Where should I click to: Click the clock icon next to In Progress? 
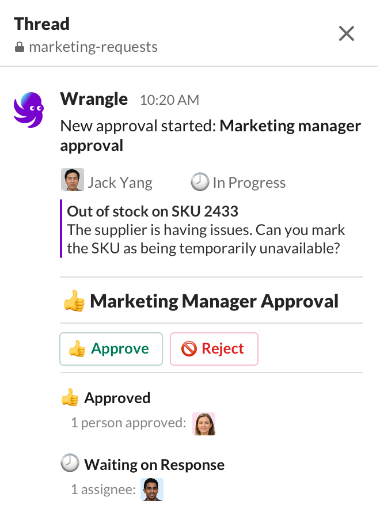(200, 181)
